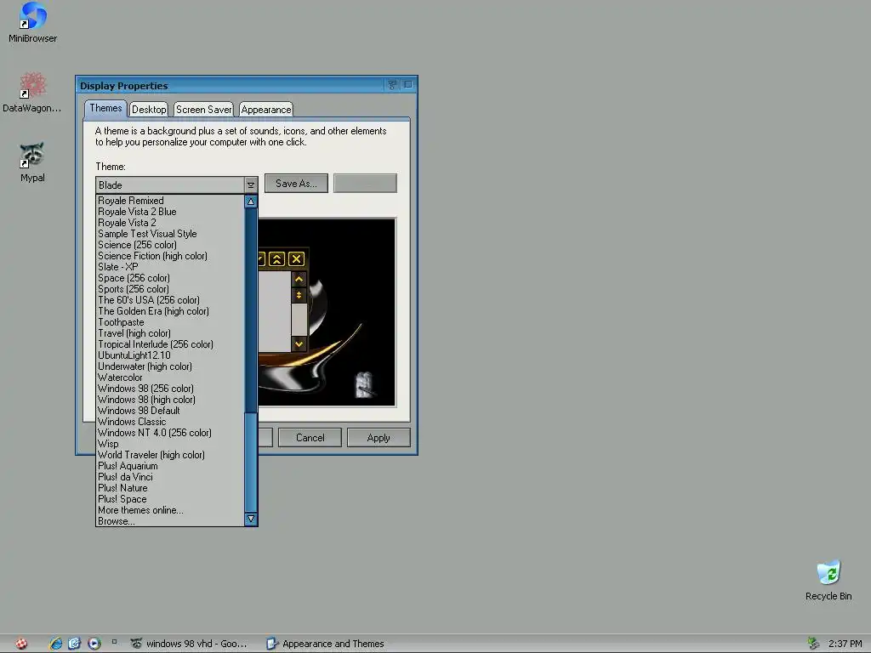Select Sample Test Visual Style

click(170, 234)
